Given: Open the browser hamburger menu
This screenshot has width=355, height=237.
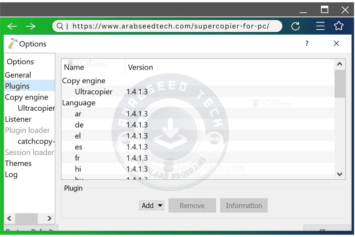Looking at the screenshot, I should [x=320, y=26].
